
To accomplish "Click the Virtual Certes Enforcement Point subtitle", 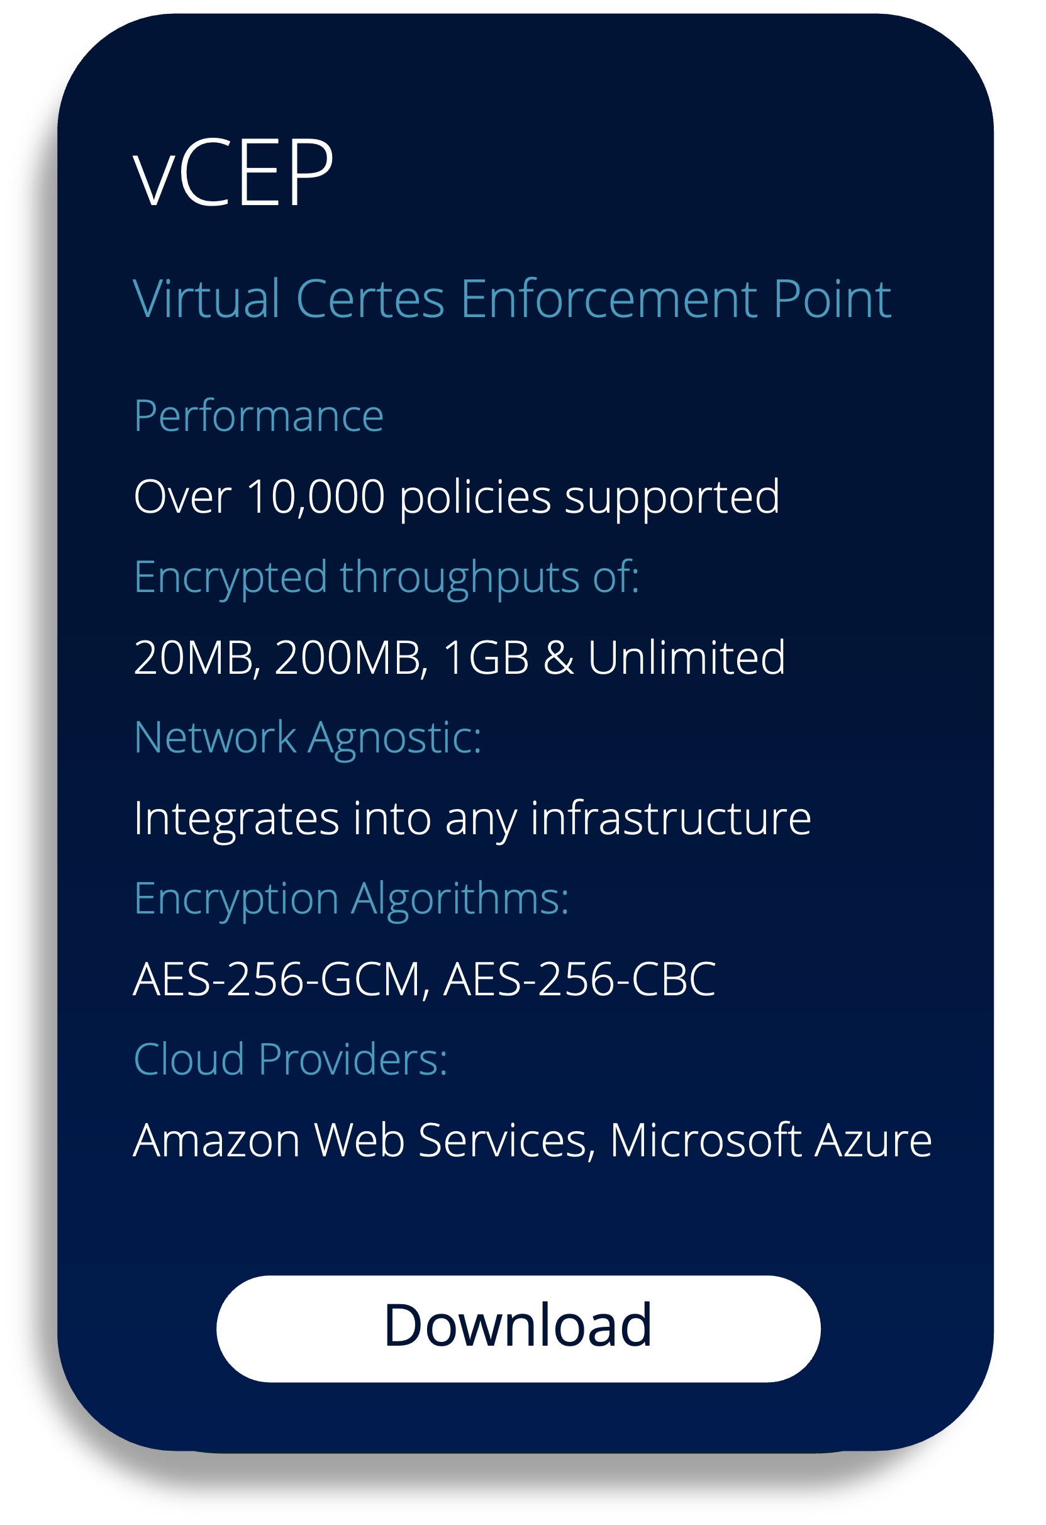I will point(512,299).
